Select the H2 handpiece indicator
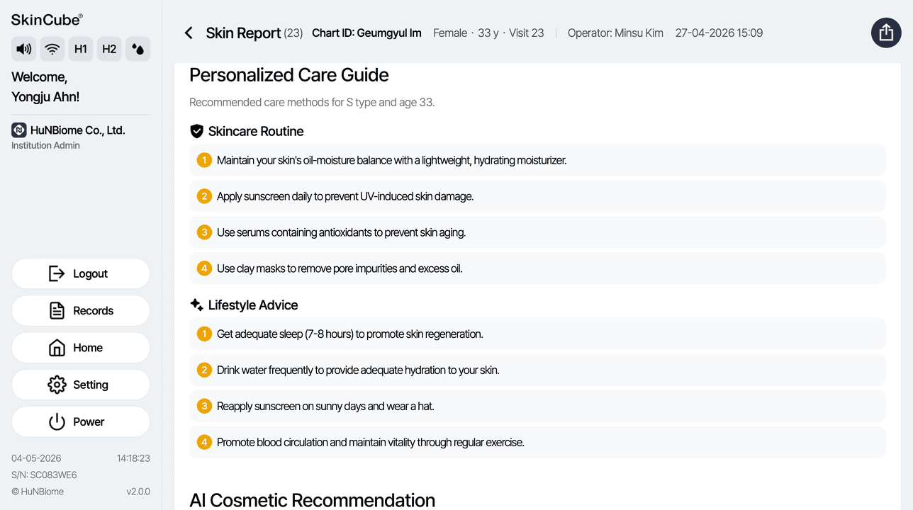The height and width of the screenshot is (510, 913). pyautogui.click(x=109, y=49)
